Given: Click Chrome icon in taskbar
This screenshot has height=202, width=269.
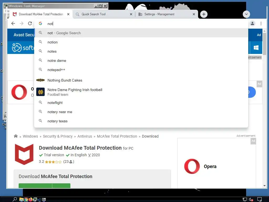Looking at the screenshot, I should 26,199.
